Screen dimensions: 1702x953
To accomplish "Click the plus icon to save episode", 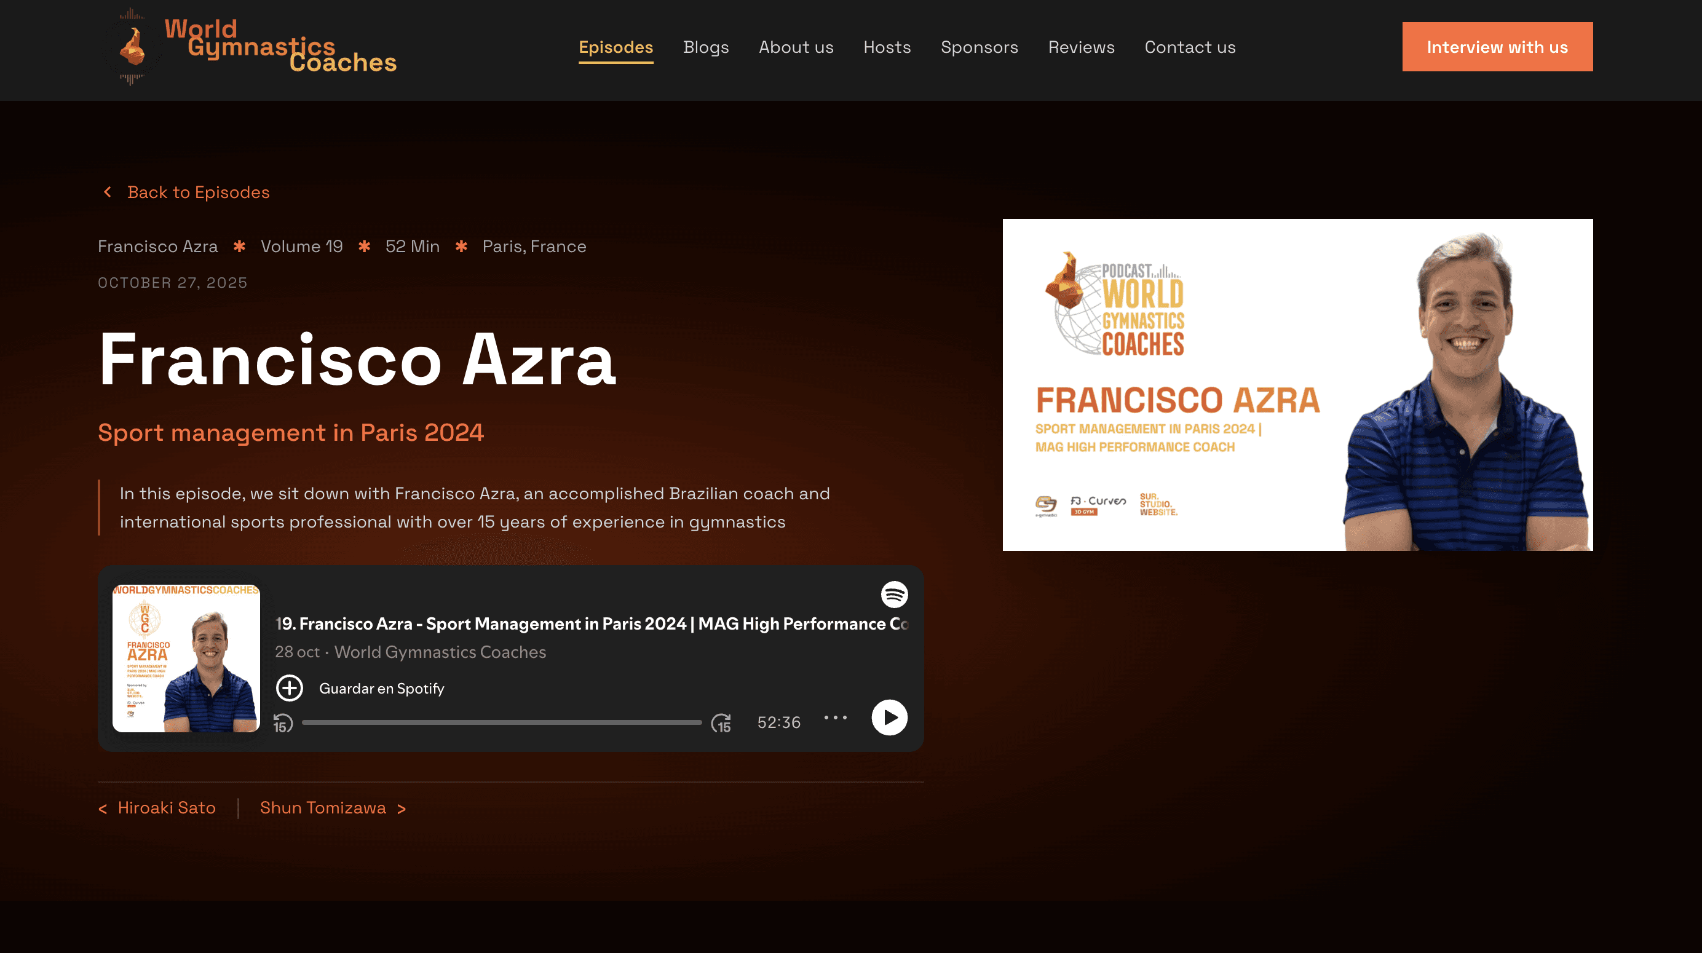I will pyautogui.click(x=290, y=688).
